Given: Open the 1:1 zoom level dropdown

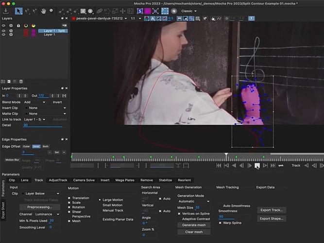Looking at the screenshot, I should [136, 18].
